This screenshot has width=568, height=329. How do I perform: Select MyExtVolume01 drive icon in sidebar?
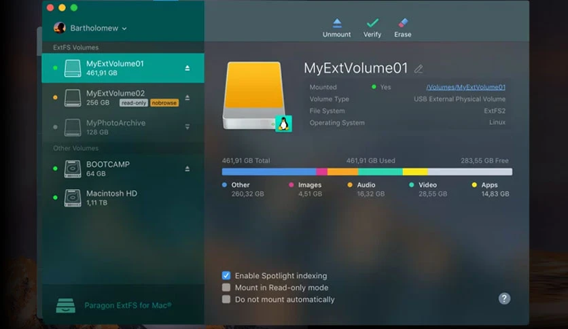[x=73, y=68]
